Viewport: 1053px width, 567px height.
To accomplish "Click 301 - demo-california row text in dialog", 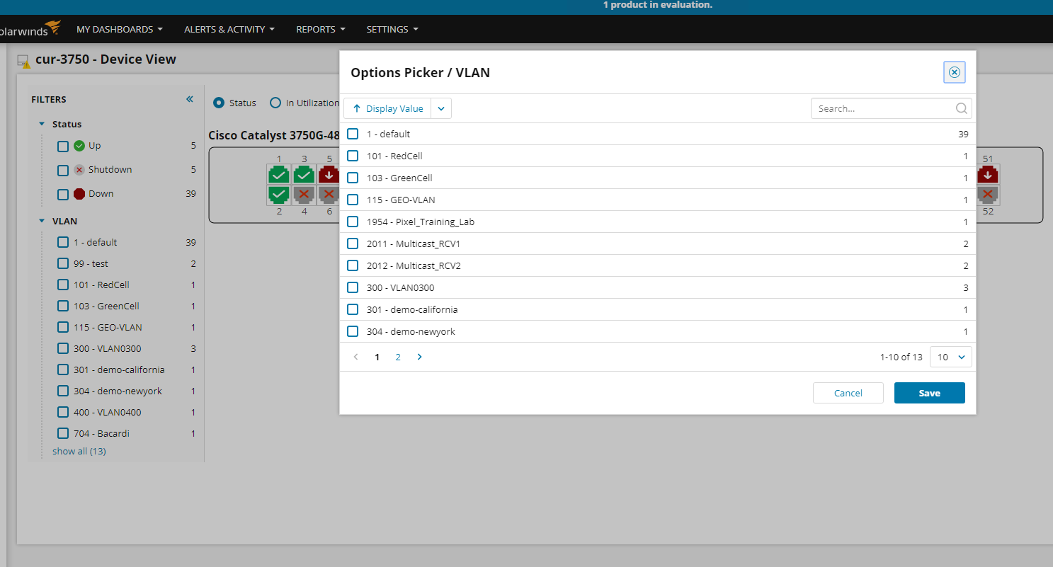I will [x=412, y=309].
